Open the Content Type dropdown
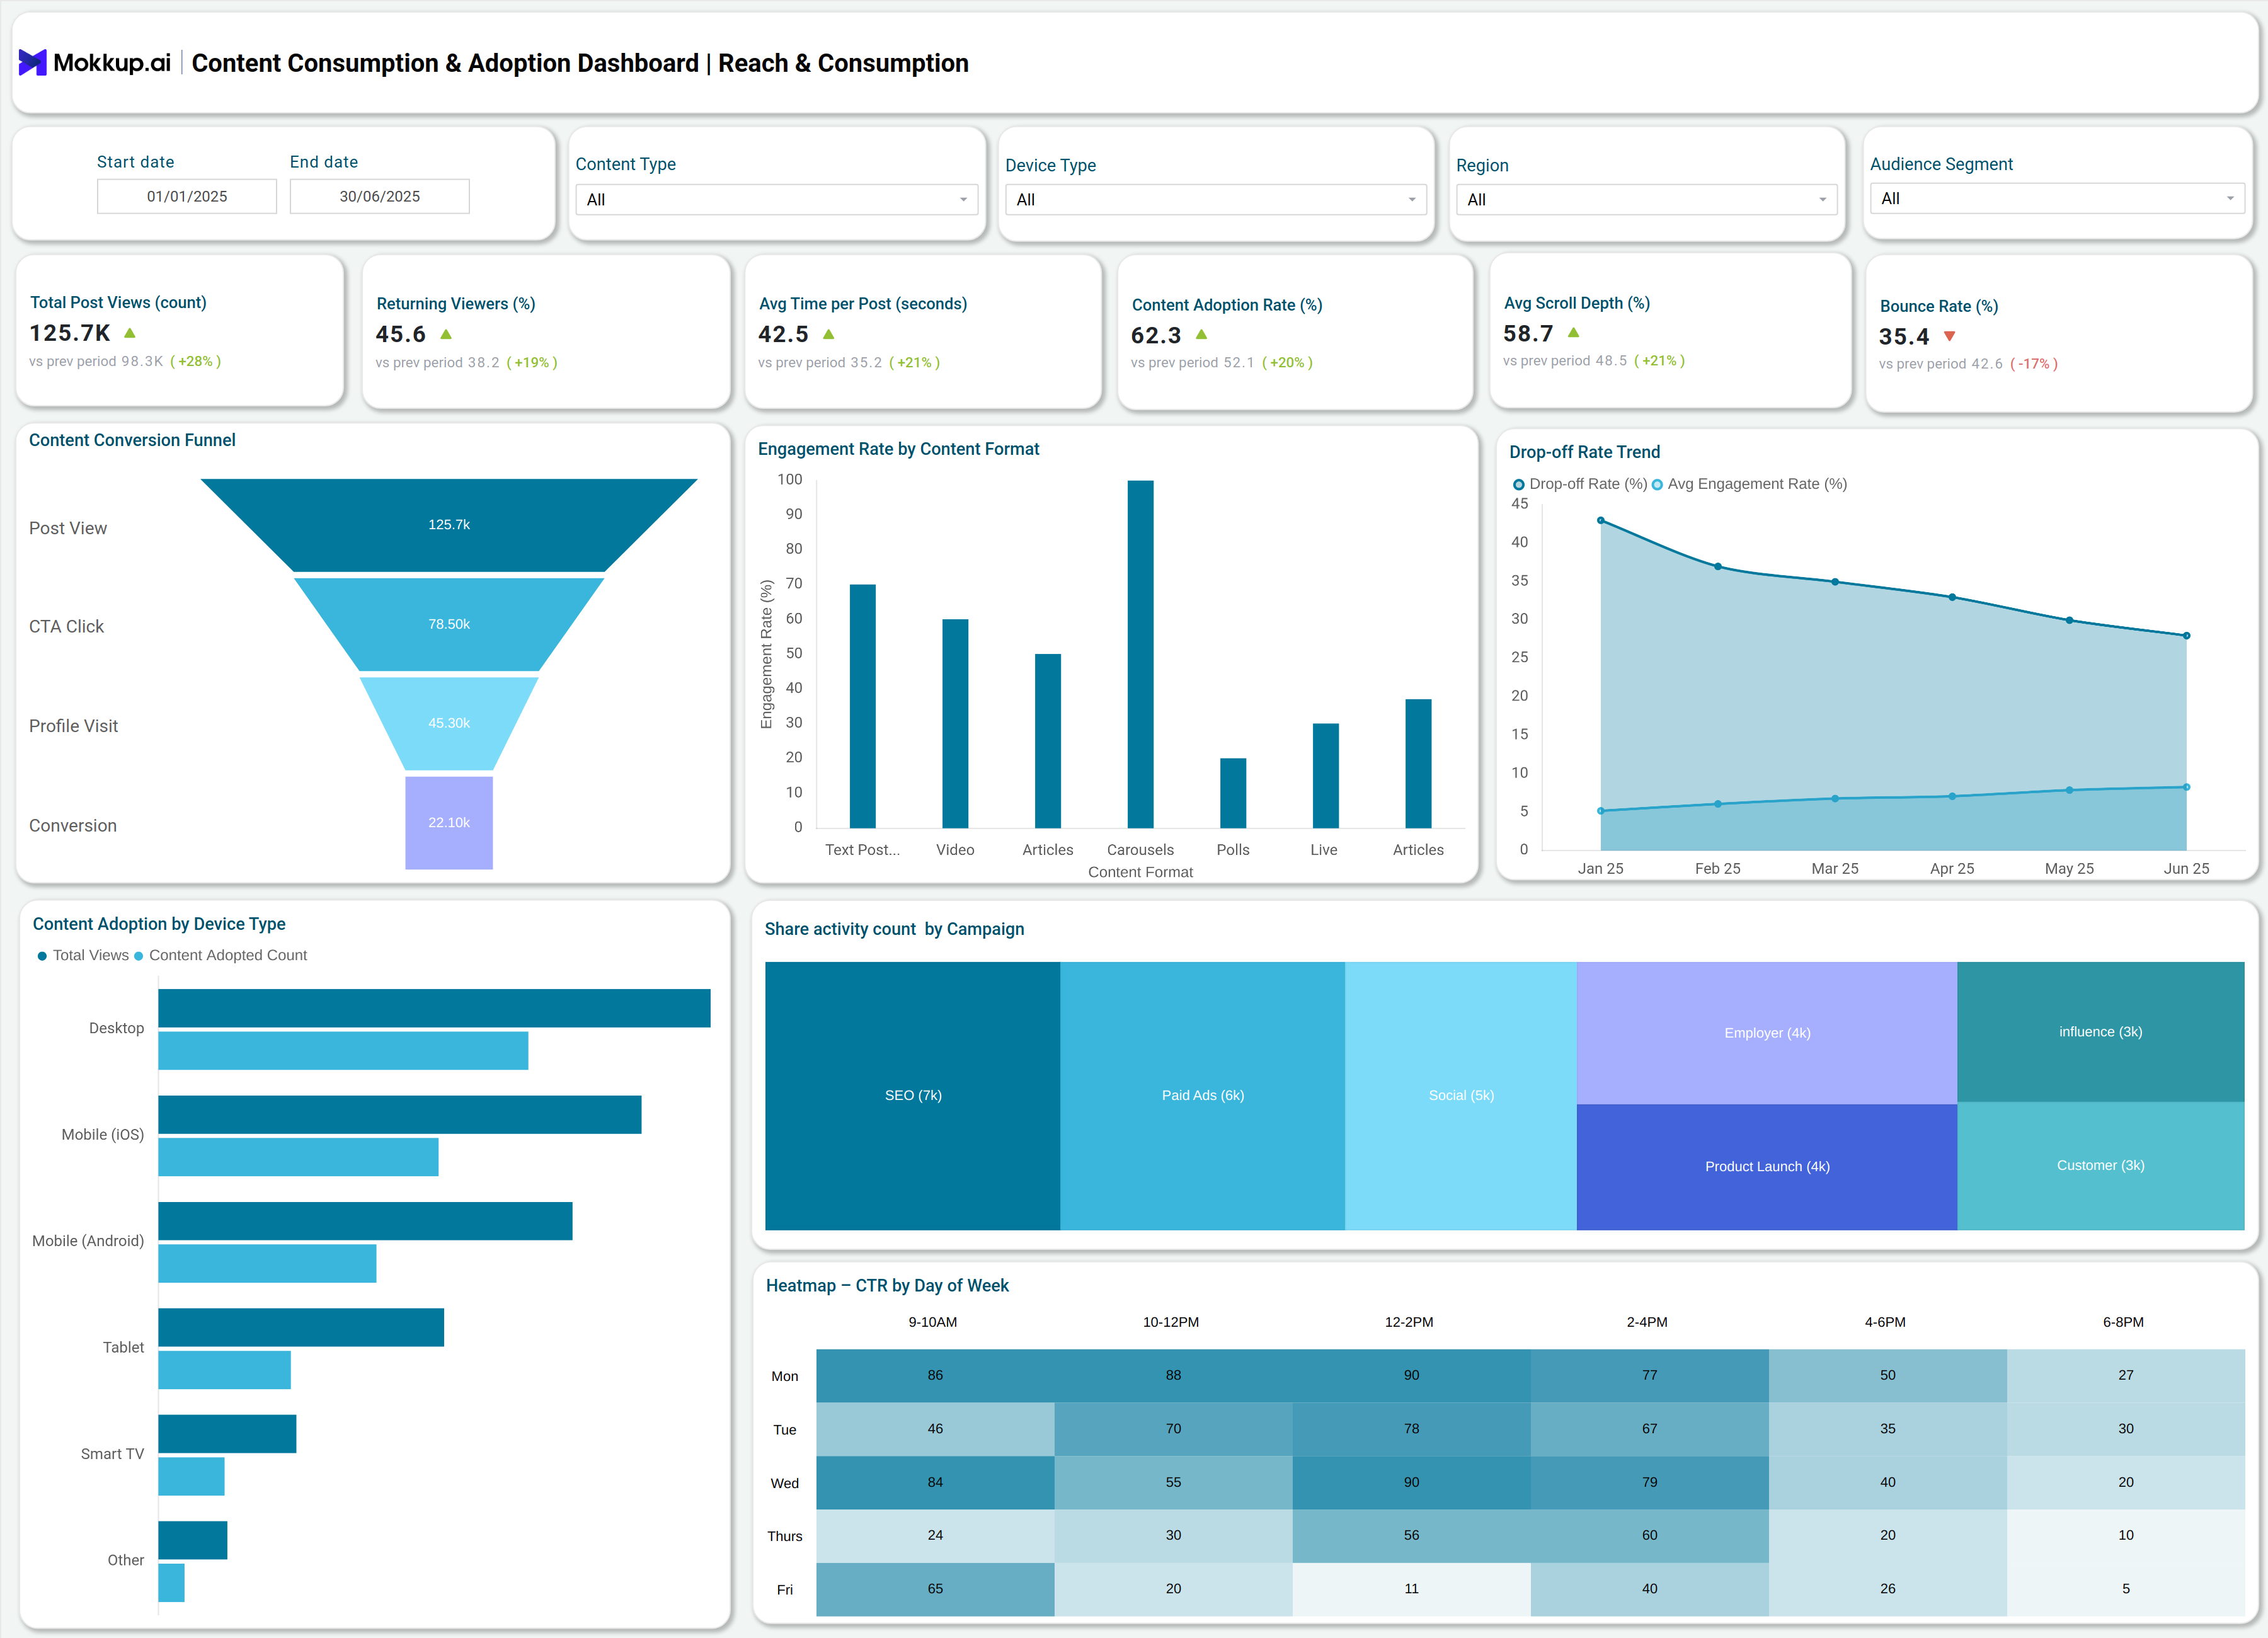The image size is (2268, 1638). (x=776, y=199)
